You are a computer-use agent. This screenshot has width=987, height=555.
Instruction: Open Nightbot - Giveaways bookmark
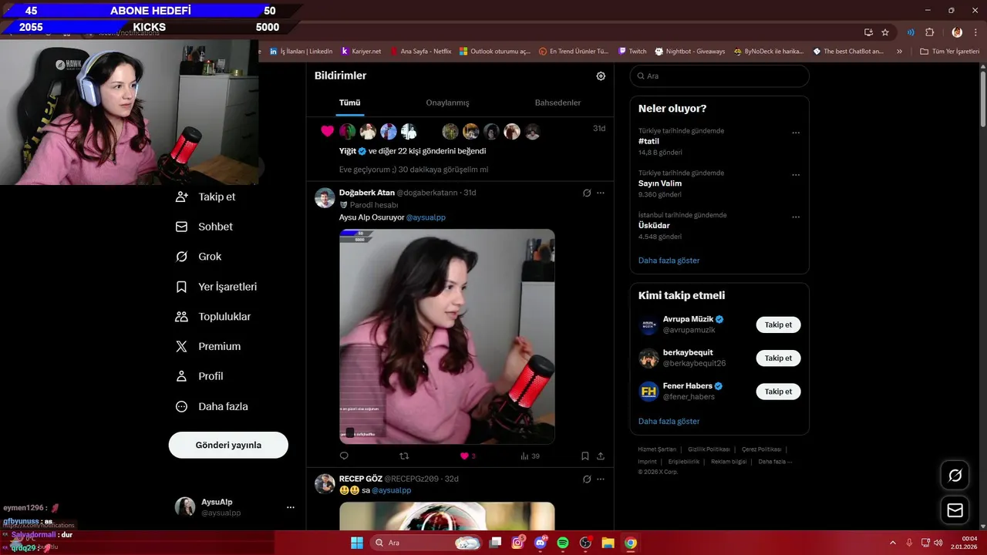690,52
